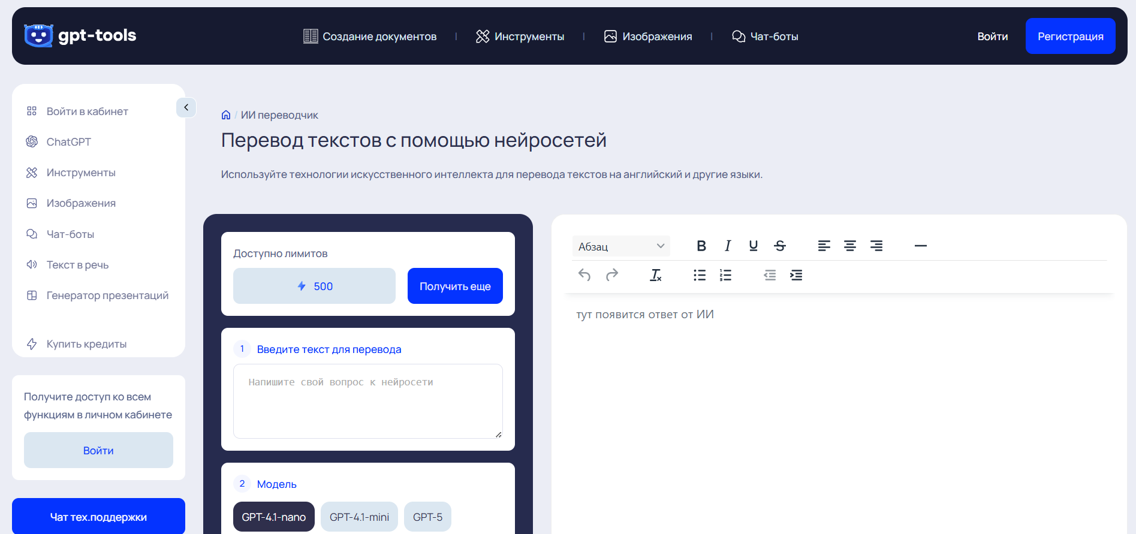The width and height of the screenshot is (1136, 534).
Task: Click the Получить еще button
Action: (x=455, y=286)
